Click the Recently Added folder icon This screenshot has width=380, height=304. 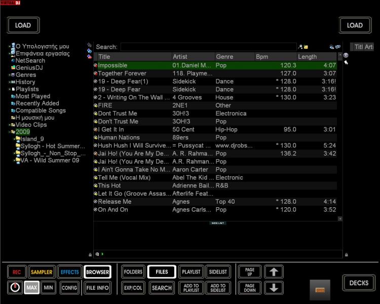click(13, 103)
